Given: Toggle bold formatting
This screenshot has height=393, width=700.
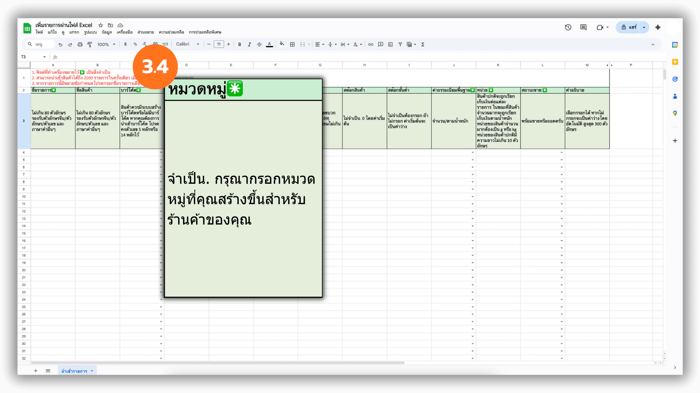Looking at the screenshot, I should (x=240, y=44).
